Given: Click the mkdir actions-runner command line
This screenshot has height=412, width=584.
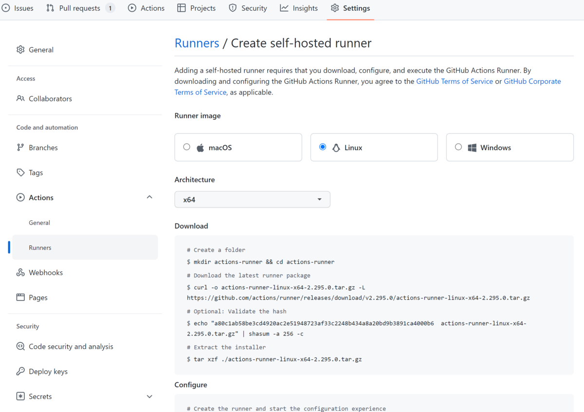Looking at the screenshot, I should pos(261,262).
